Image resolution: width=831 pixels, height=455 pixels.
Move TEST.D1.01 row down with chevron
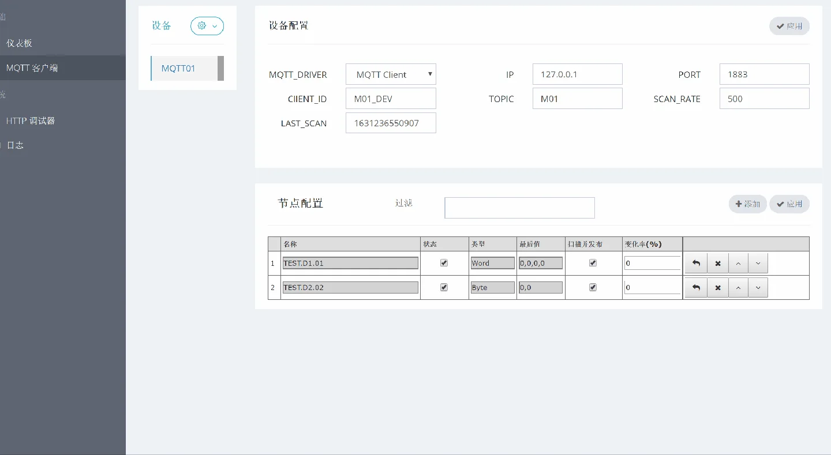(x=758, y=264)
